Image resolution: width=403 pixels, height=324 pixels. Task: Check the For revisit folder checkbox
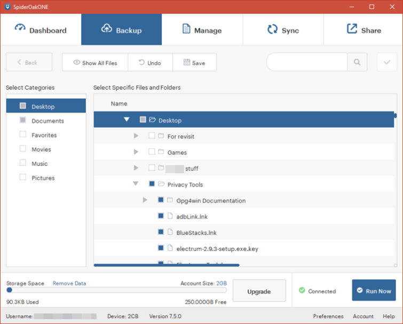pos(152,135)
